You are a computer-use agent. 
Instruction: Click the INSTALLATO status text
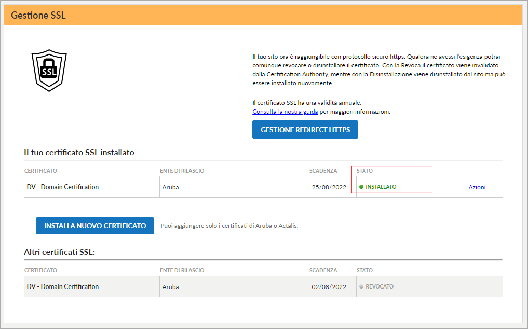tap(381, 187)
